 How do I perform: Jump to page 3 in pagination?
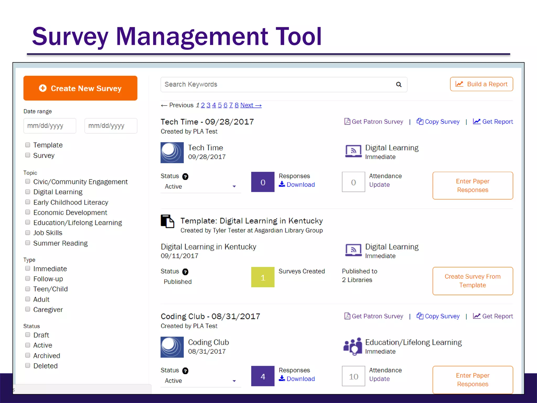(x=208, y=105)
